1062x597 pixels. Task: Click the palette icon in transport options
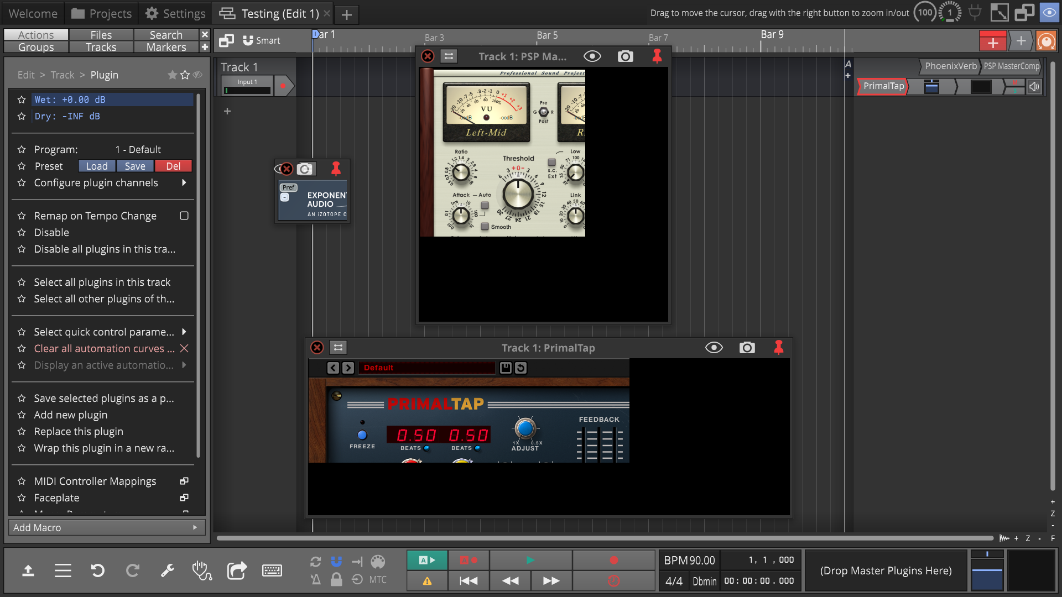click(378, 562)
